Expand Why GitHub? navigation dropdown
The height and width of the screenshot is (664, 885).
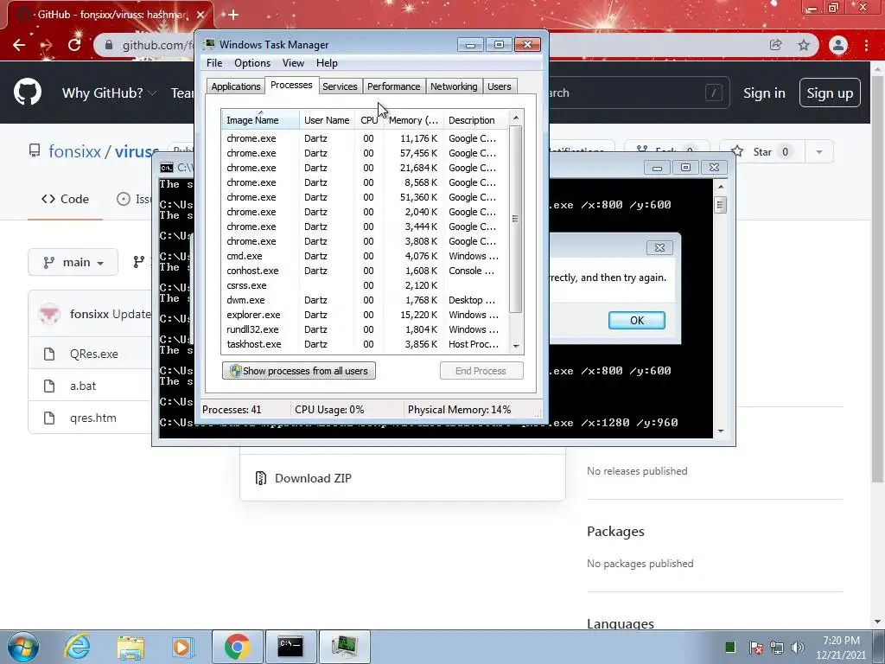pos(108,93)
